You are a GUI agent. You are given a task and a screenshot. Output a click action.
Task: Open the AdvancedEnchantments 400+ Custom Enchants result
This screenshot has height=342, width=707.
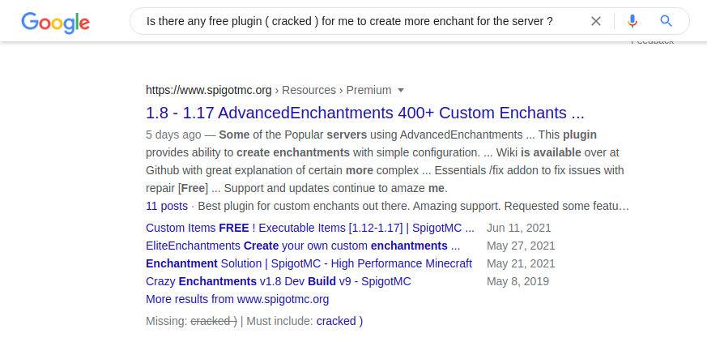pyautogui.click(x=364, y=113)
